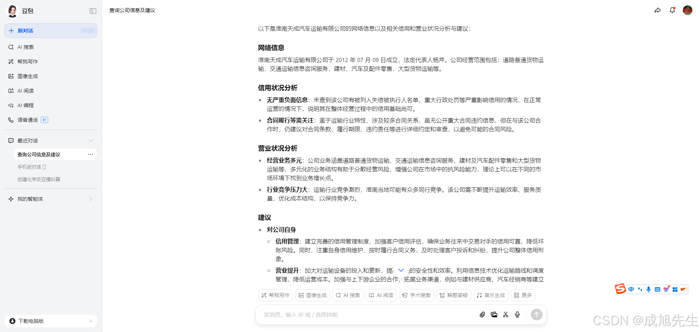Click the screenshot folder icon in input bar
The width and height of the screenshot is (700, 332).
point(494,315)
